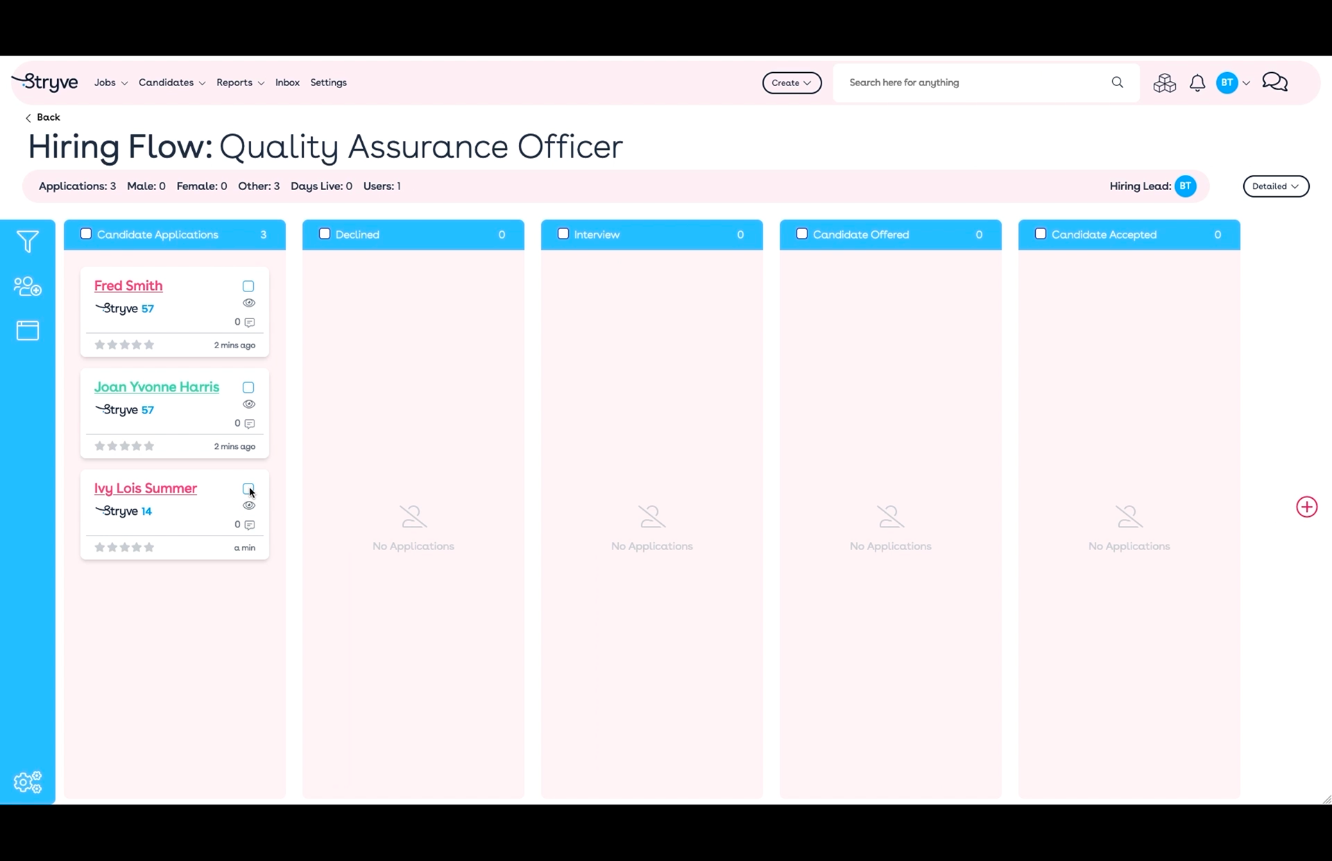Open the Create dropdown
The image size is (1332, 861).
tap(792, 83)
